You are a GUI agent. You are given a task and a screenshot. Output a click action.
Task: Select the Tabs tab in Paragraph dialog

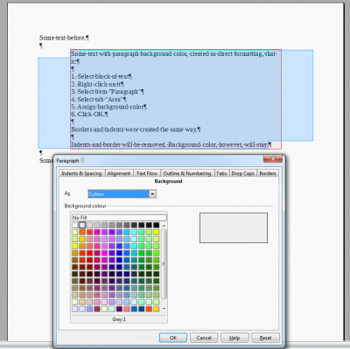pyautogui.click(x=221, y=173)
